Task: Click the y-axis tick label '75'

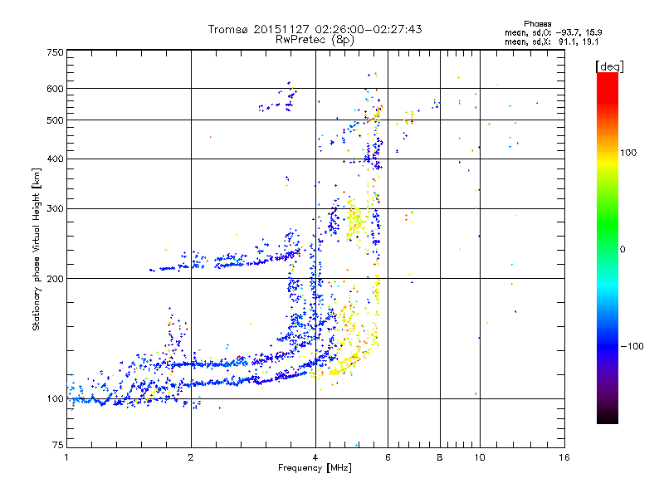Action: [x=58, y=445]
